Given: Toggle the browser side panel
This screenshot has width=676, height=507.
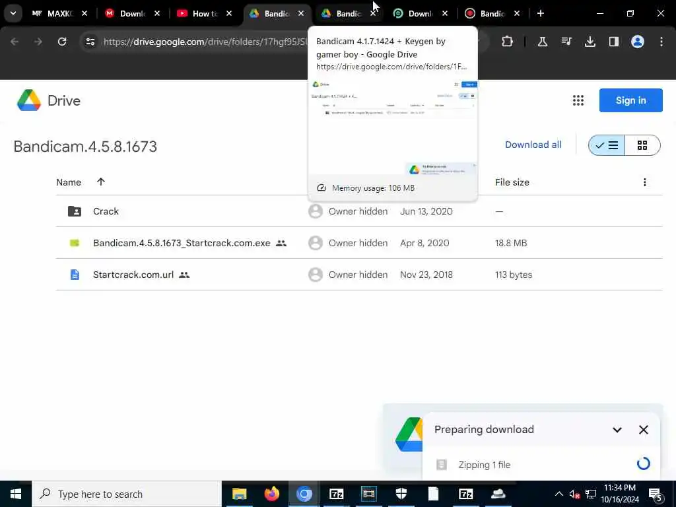Looking at the screenshot, I should tap(613, 42).
